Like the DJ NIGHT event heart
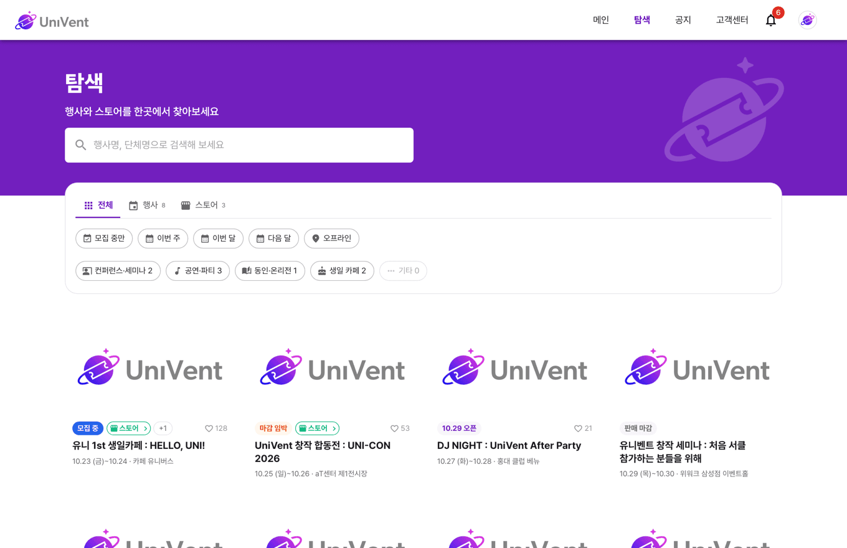 pos(578,428)
